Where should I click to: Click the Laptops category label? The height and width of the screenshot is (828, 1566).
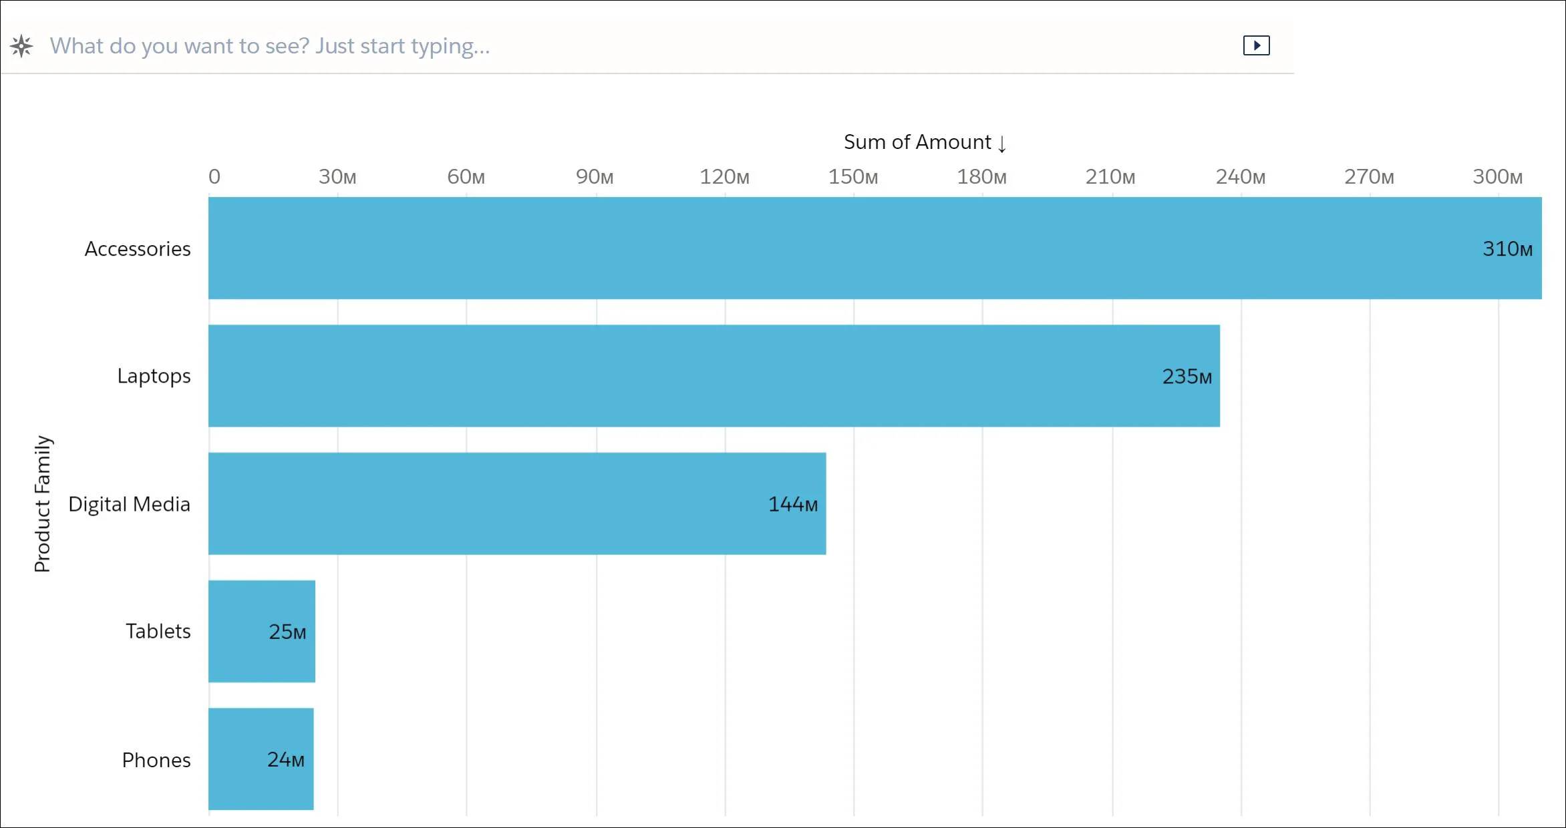coord(154,377)
